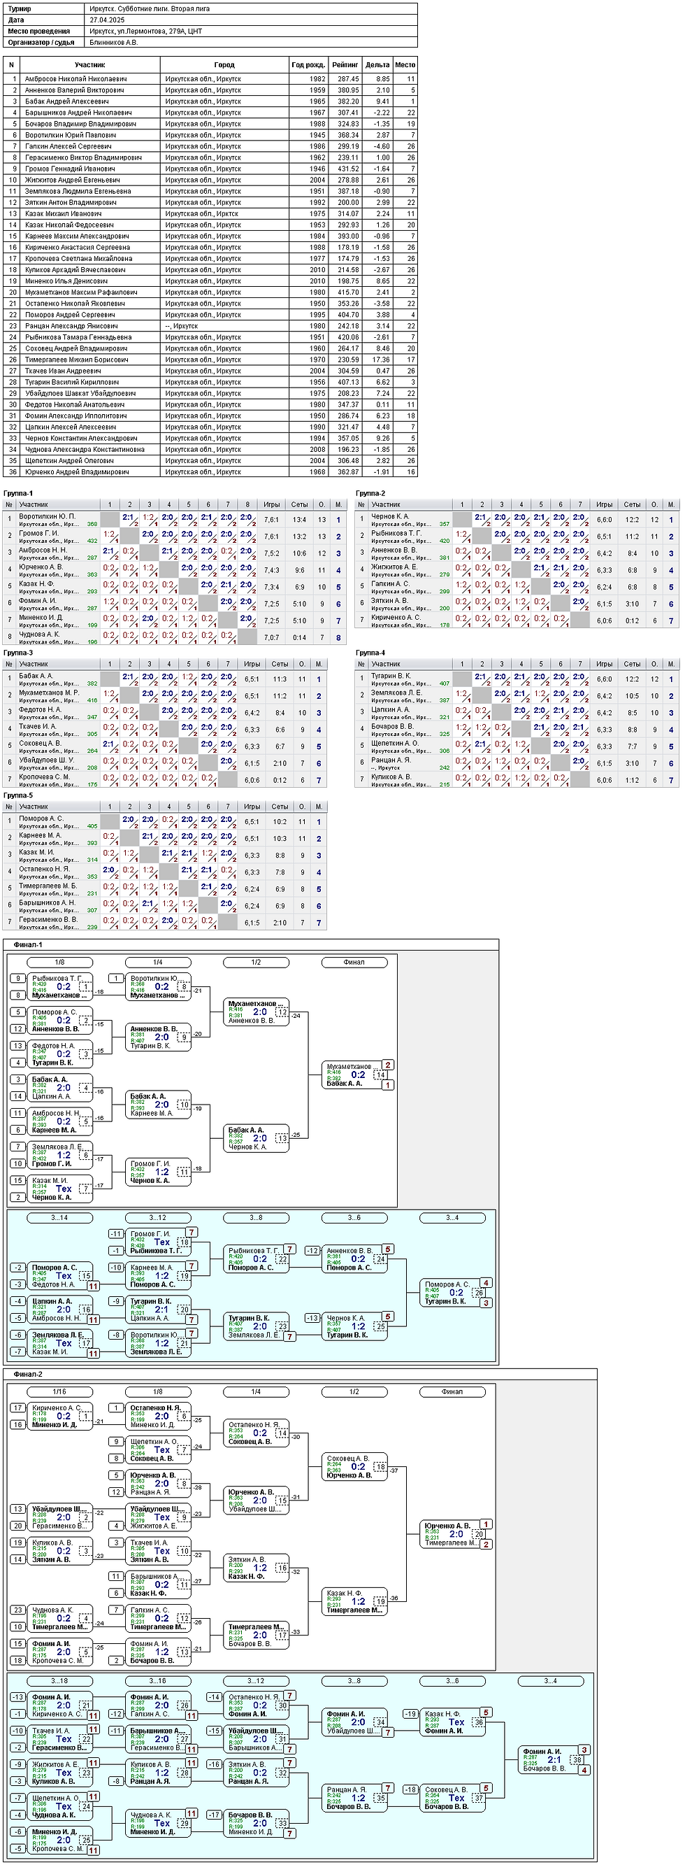Select participant row 'Землякова Людмила Евгеньевна'
Viewport: 685px width, 1865px height.
coord(210,191)
